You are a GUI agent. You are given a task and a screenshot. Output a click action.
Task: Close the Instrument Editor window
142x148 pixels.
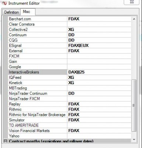pyautogui.click(x=132, y=2)
